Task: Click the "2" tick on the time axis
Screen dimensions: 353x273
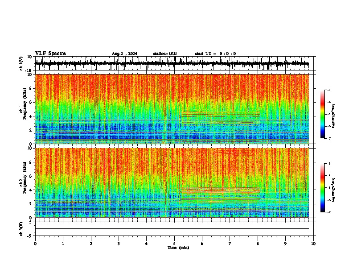Action: tap(91, 244)
